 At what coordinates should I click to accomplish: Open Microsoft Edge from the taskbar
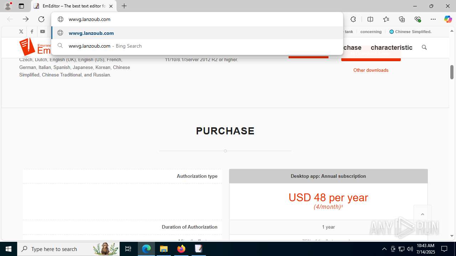coord(146,249)
